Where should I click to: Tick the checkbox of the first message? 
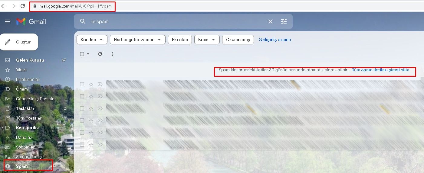click(x=82, y=84)
